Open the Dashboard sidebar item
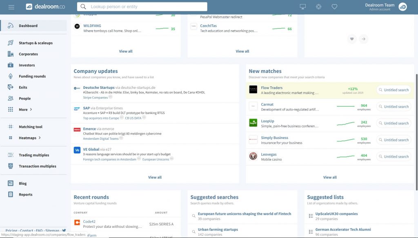This screenshot has height=238, width=418. tap(28, 26)
